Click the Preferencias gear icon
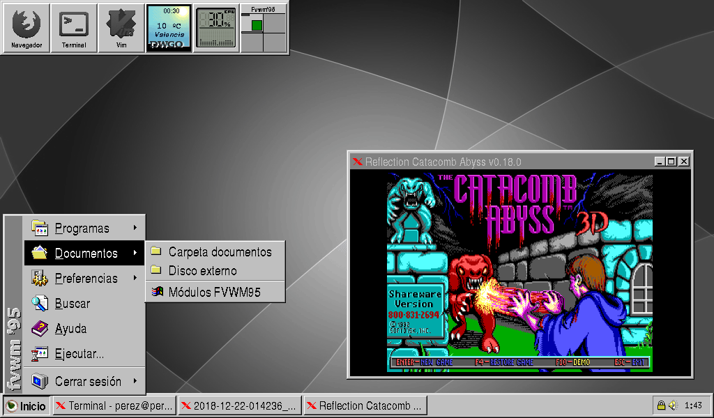Viewport: 714px width, 418px height. [x=40, y=277]
